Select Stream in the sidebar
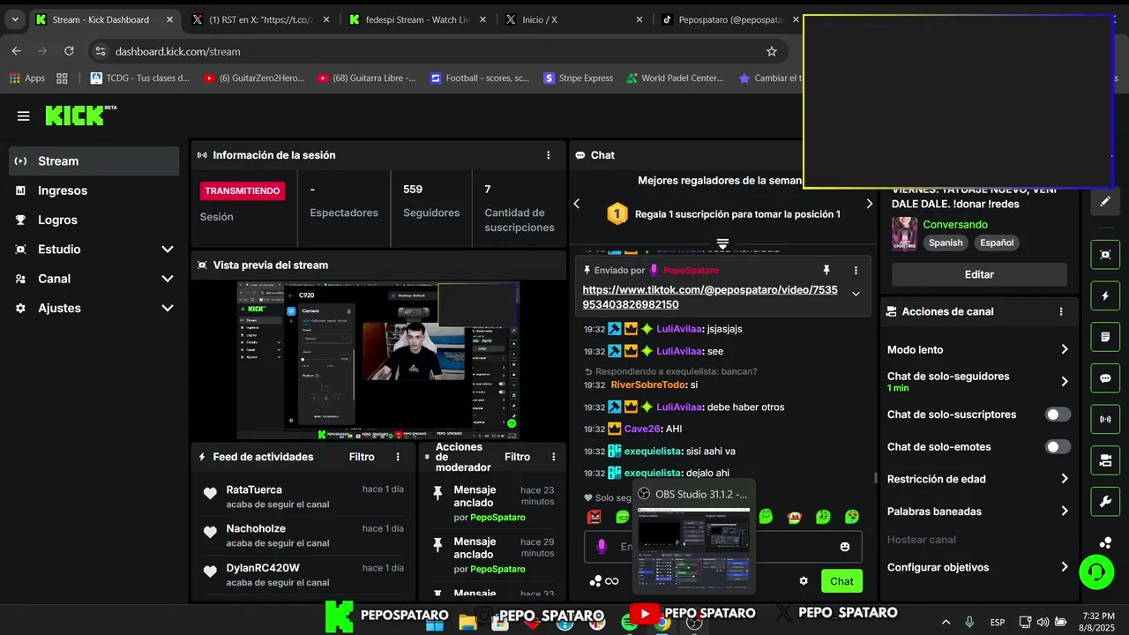This screenshot has width=1129, height=635. tap(93, 161)
